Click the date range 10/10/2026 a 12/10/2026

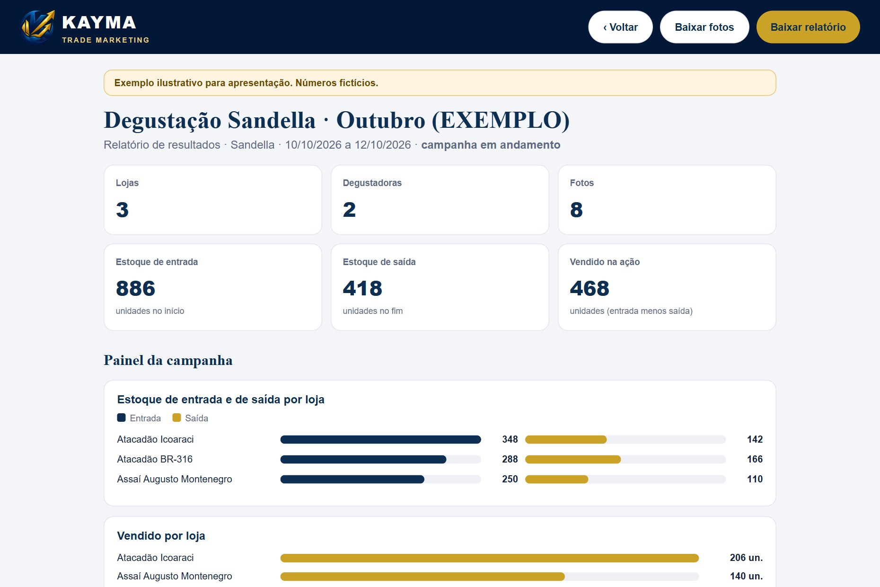coord(348,145)
